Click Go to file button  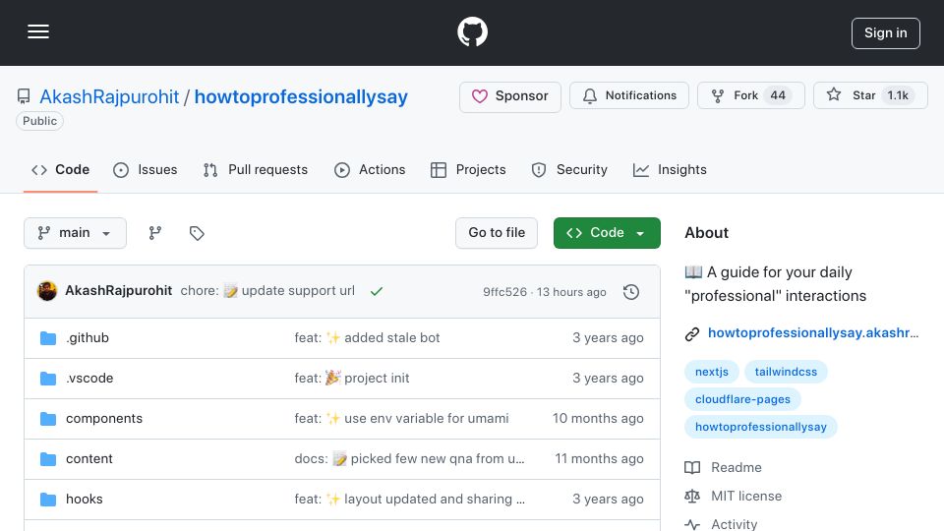[496, 233]
